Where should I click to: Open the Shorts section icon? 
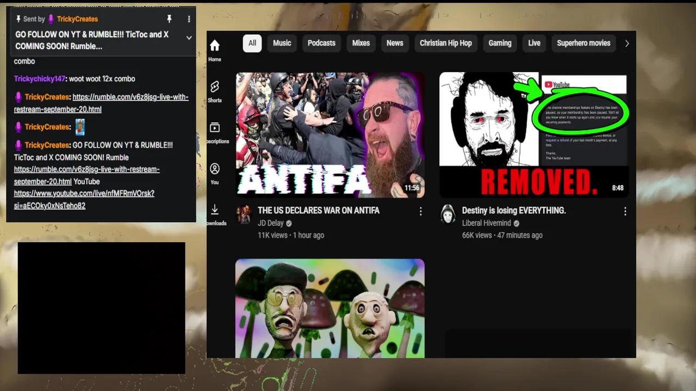[215, 87]
